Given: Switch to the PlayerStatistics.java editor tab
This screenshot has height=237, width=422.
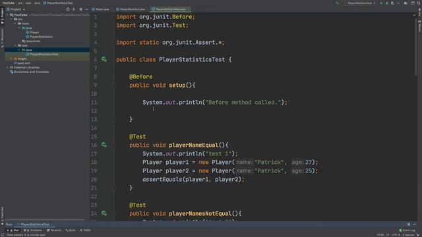Looking at the screenshot, I should [x=131, y=9].
